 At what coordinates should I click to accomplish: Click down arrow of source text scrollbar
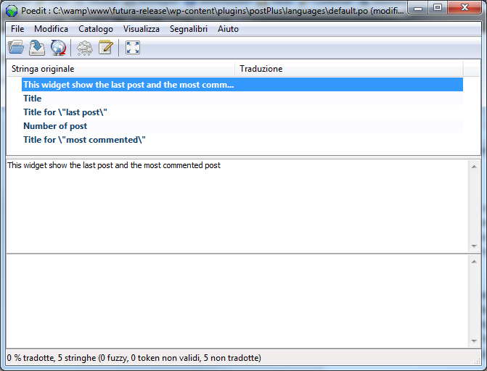[x=474, y=246]
